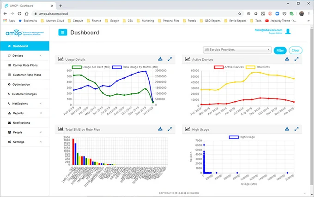314x197 pixels.
Task: Expand the Active Devices chart to fullscreen
Action: (x=296, y=59)
